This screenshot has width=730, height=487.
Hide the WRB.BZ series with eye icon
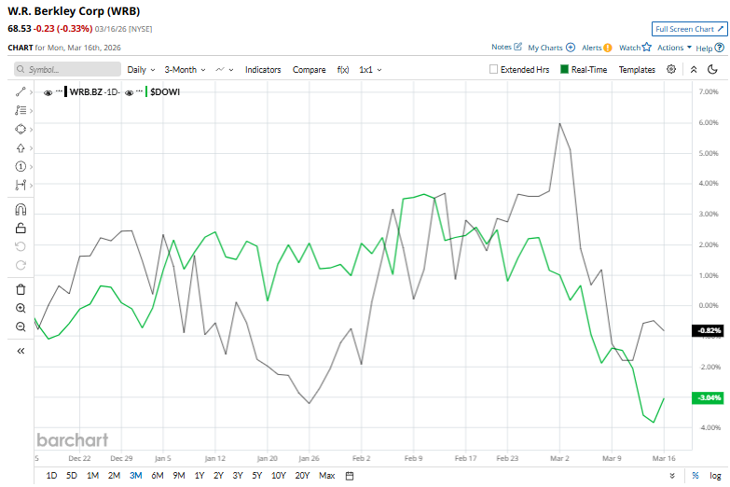coord(48,92)
